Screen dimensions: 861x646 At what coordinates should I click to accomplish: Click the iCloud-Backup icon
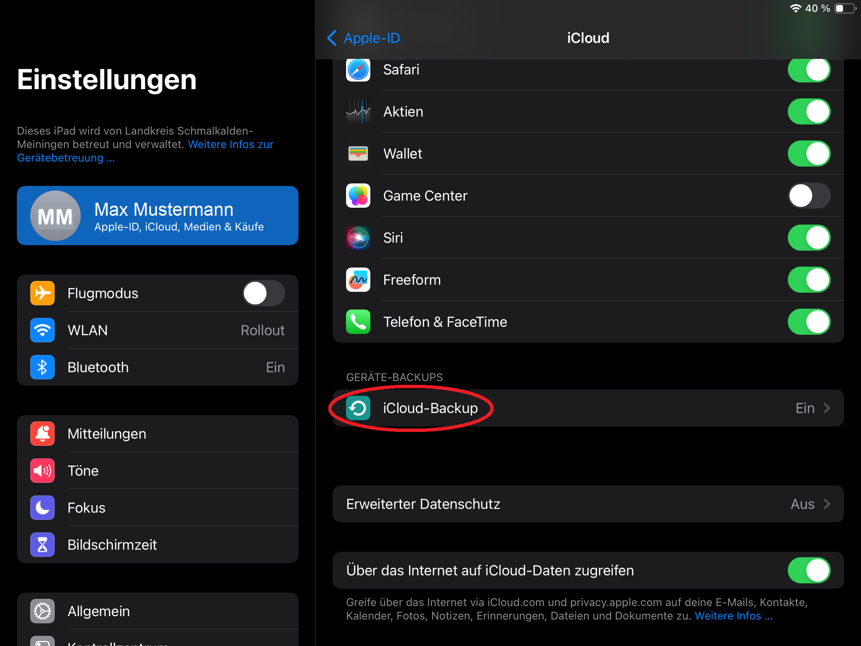(358, 408)
